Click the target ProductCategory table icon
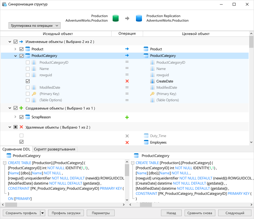 146,56
